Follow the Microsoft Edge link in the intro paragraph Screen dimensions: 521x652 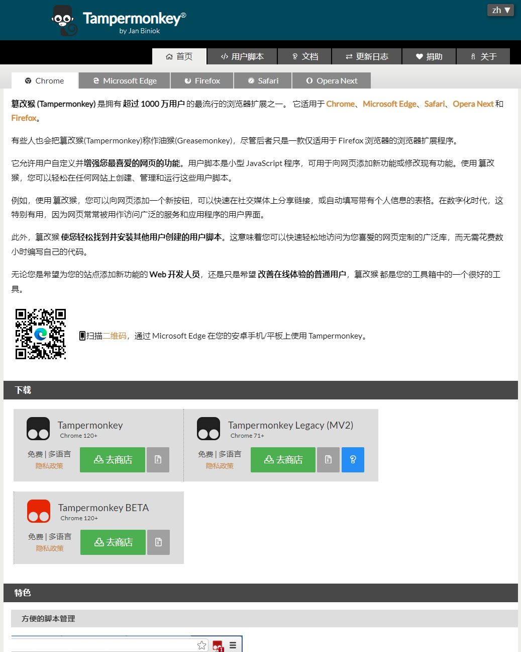click(x=389, y=104)
